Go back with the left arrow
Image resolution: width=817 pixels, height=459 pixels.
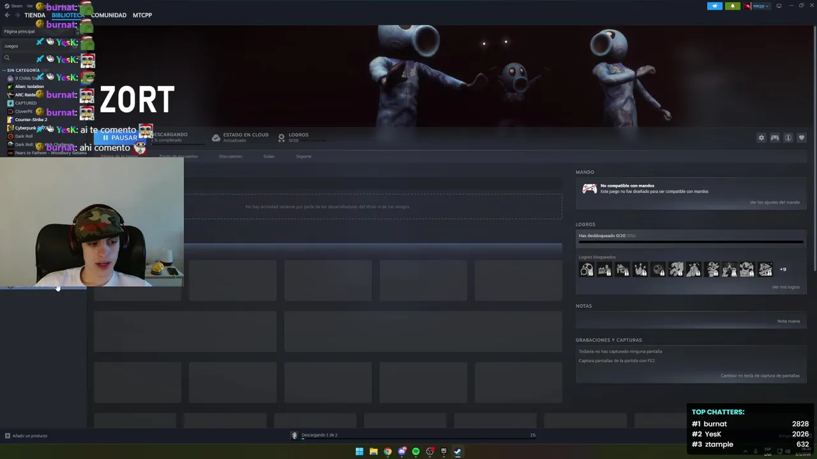7,15
